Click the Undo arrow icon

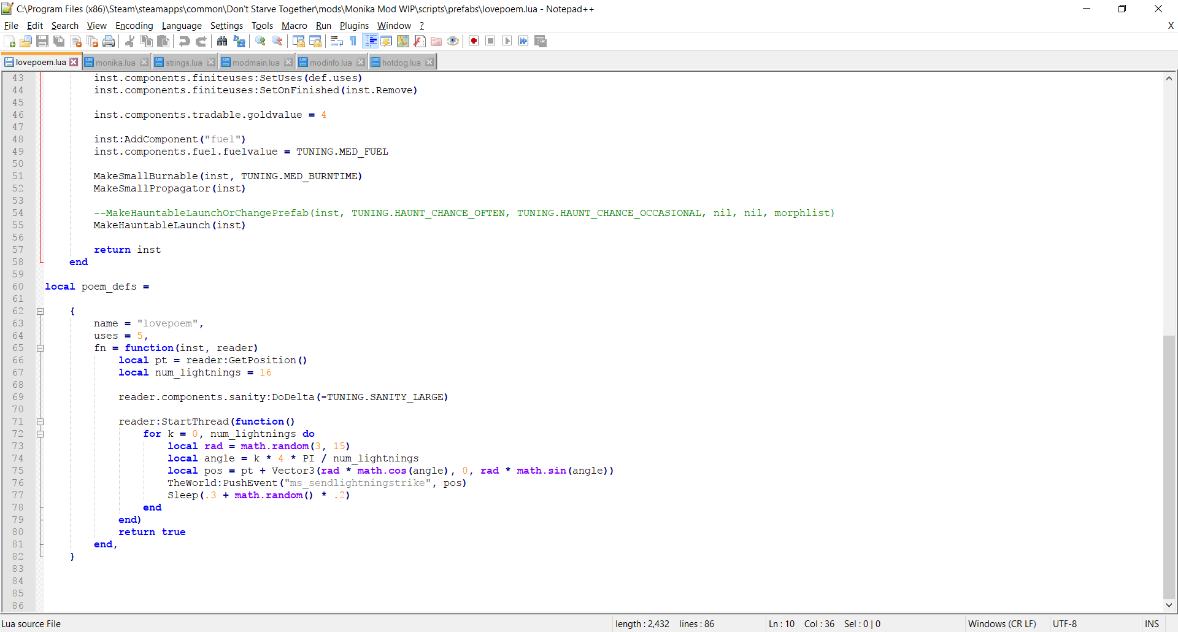pyautogui.click(x=184, y=41)
